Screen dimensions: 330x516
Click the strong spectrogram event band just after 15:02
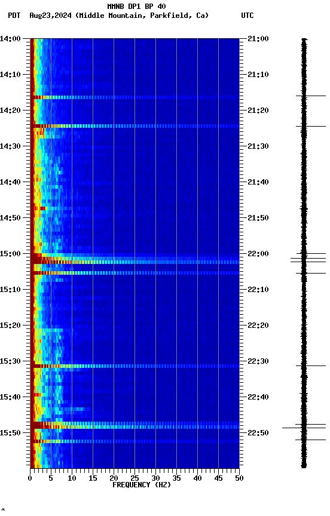pos(135,262)
